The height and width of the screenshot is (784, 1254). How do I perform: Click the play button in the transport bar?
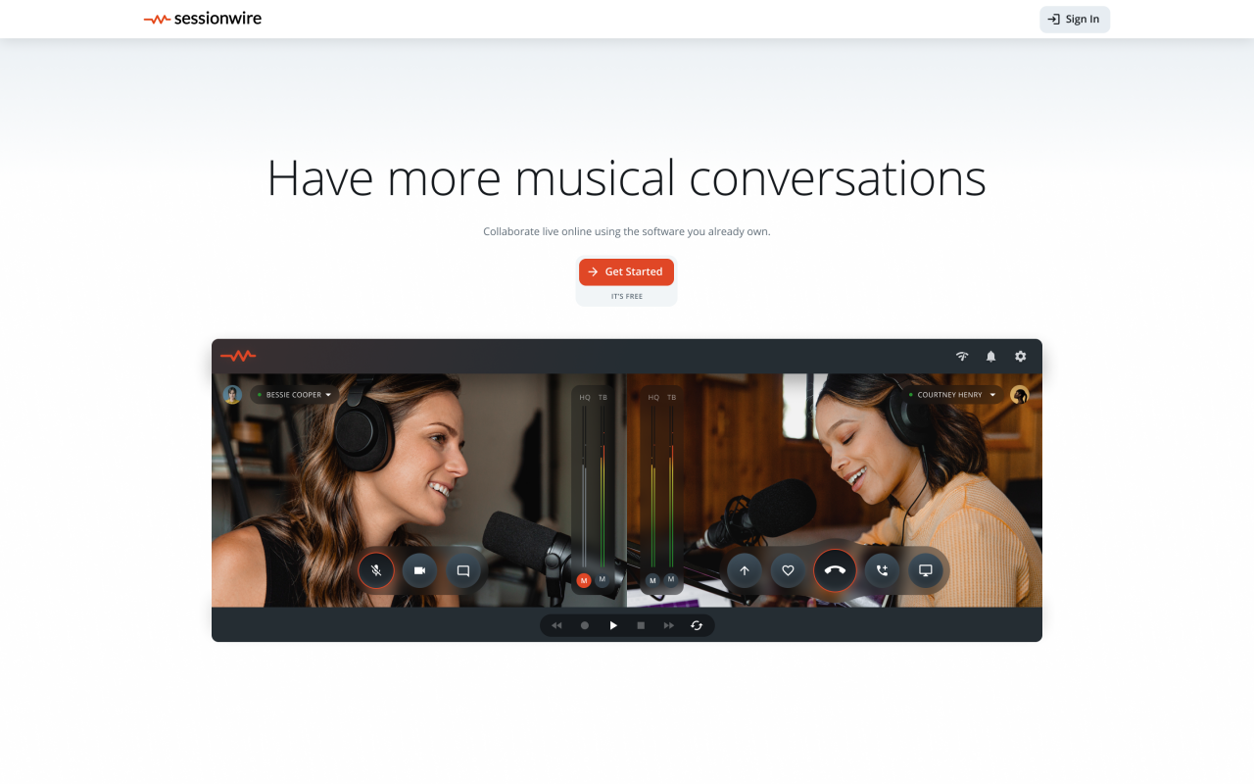613,625
